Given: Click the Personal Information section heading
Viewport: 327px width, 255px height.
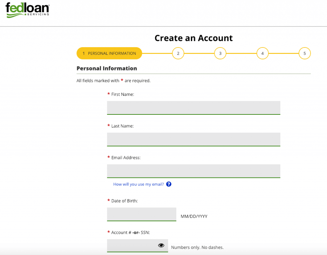Looking at the screenshot, I should point(107,68).
